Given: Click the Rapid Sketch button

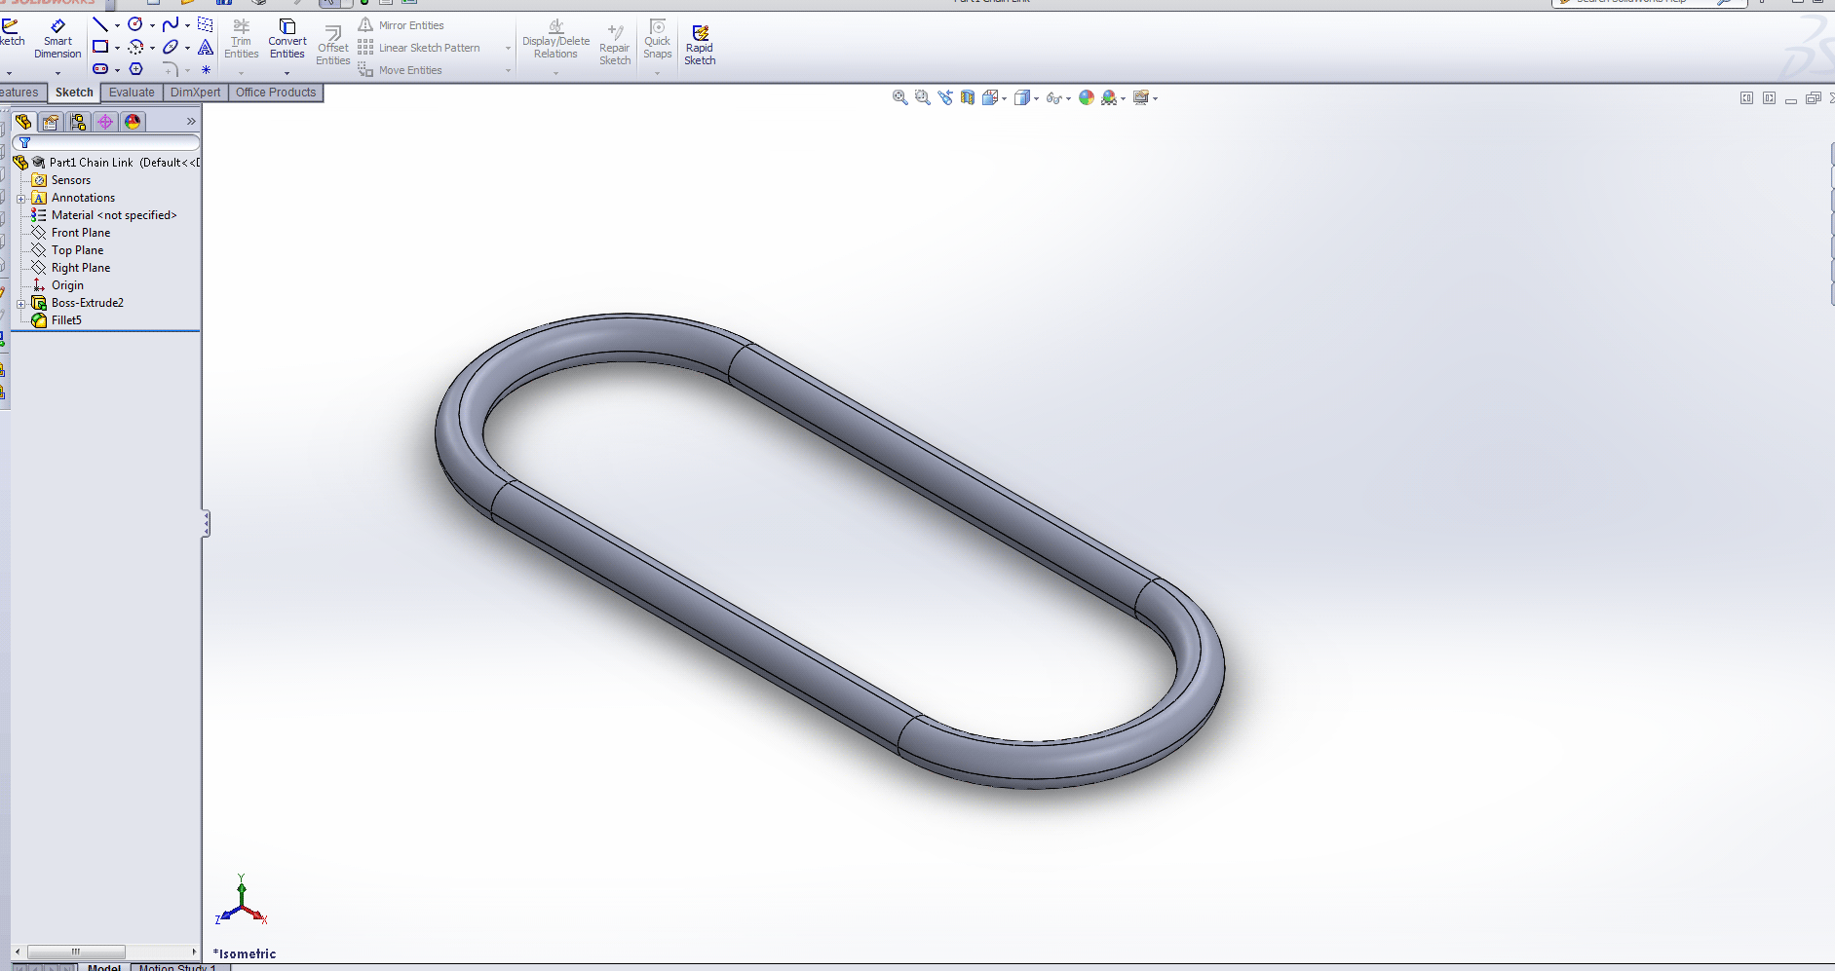Looking at the screenshot, I should (700, 45).
